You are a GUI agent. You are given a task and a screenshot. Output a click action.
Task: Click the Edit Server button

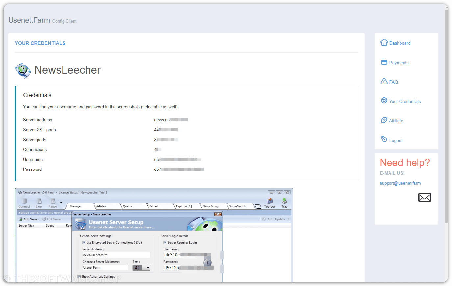point(52,219)
